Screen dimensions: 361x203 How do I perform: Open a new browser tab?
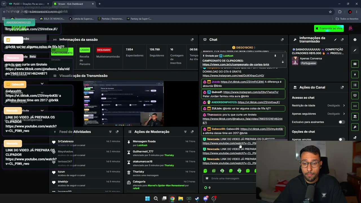point(100,4)
